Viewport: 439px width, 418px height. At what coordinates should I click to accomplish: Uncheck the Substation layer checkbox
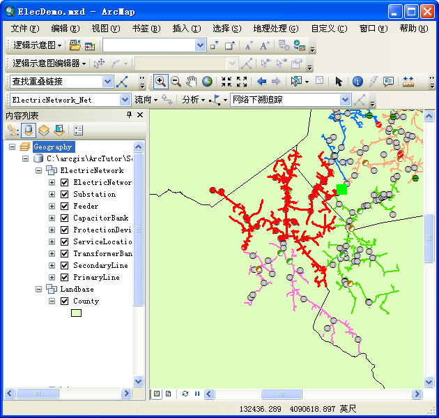64,194
